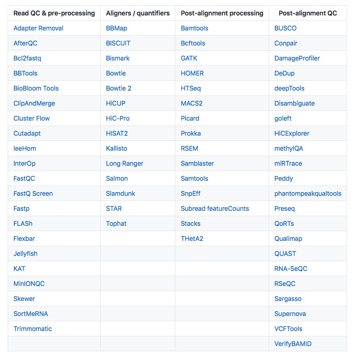Select the Bowtie 2 link
Image resolution: width=362 pixels, height=355 pixels.
[x=119, y=88]
